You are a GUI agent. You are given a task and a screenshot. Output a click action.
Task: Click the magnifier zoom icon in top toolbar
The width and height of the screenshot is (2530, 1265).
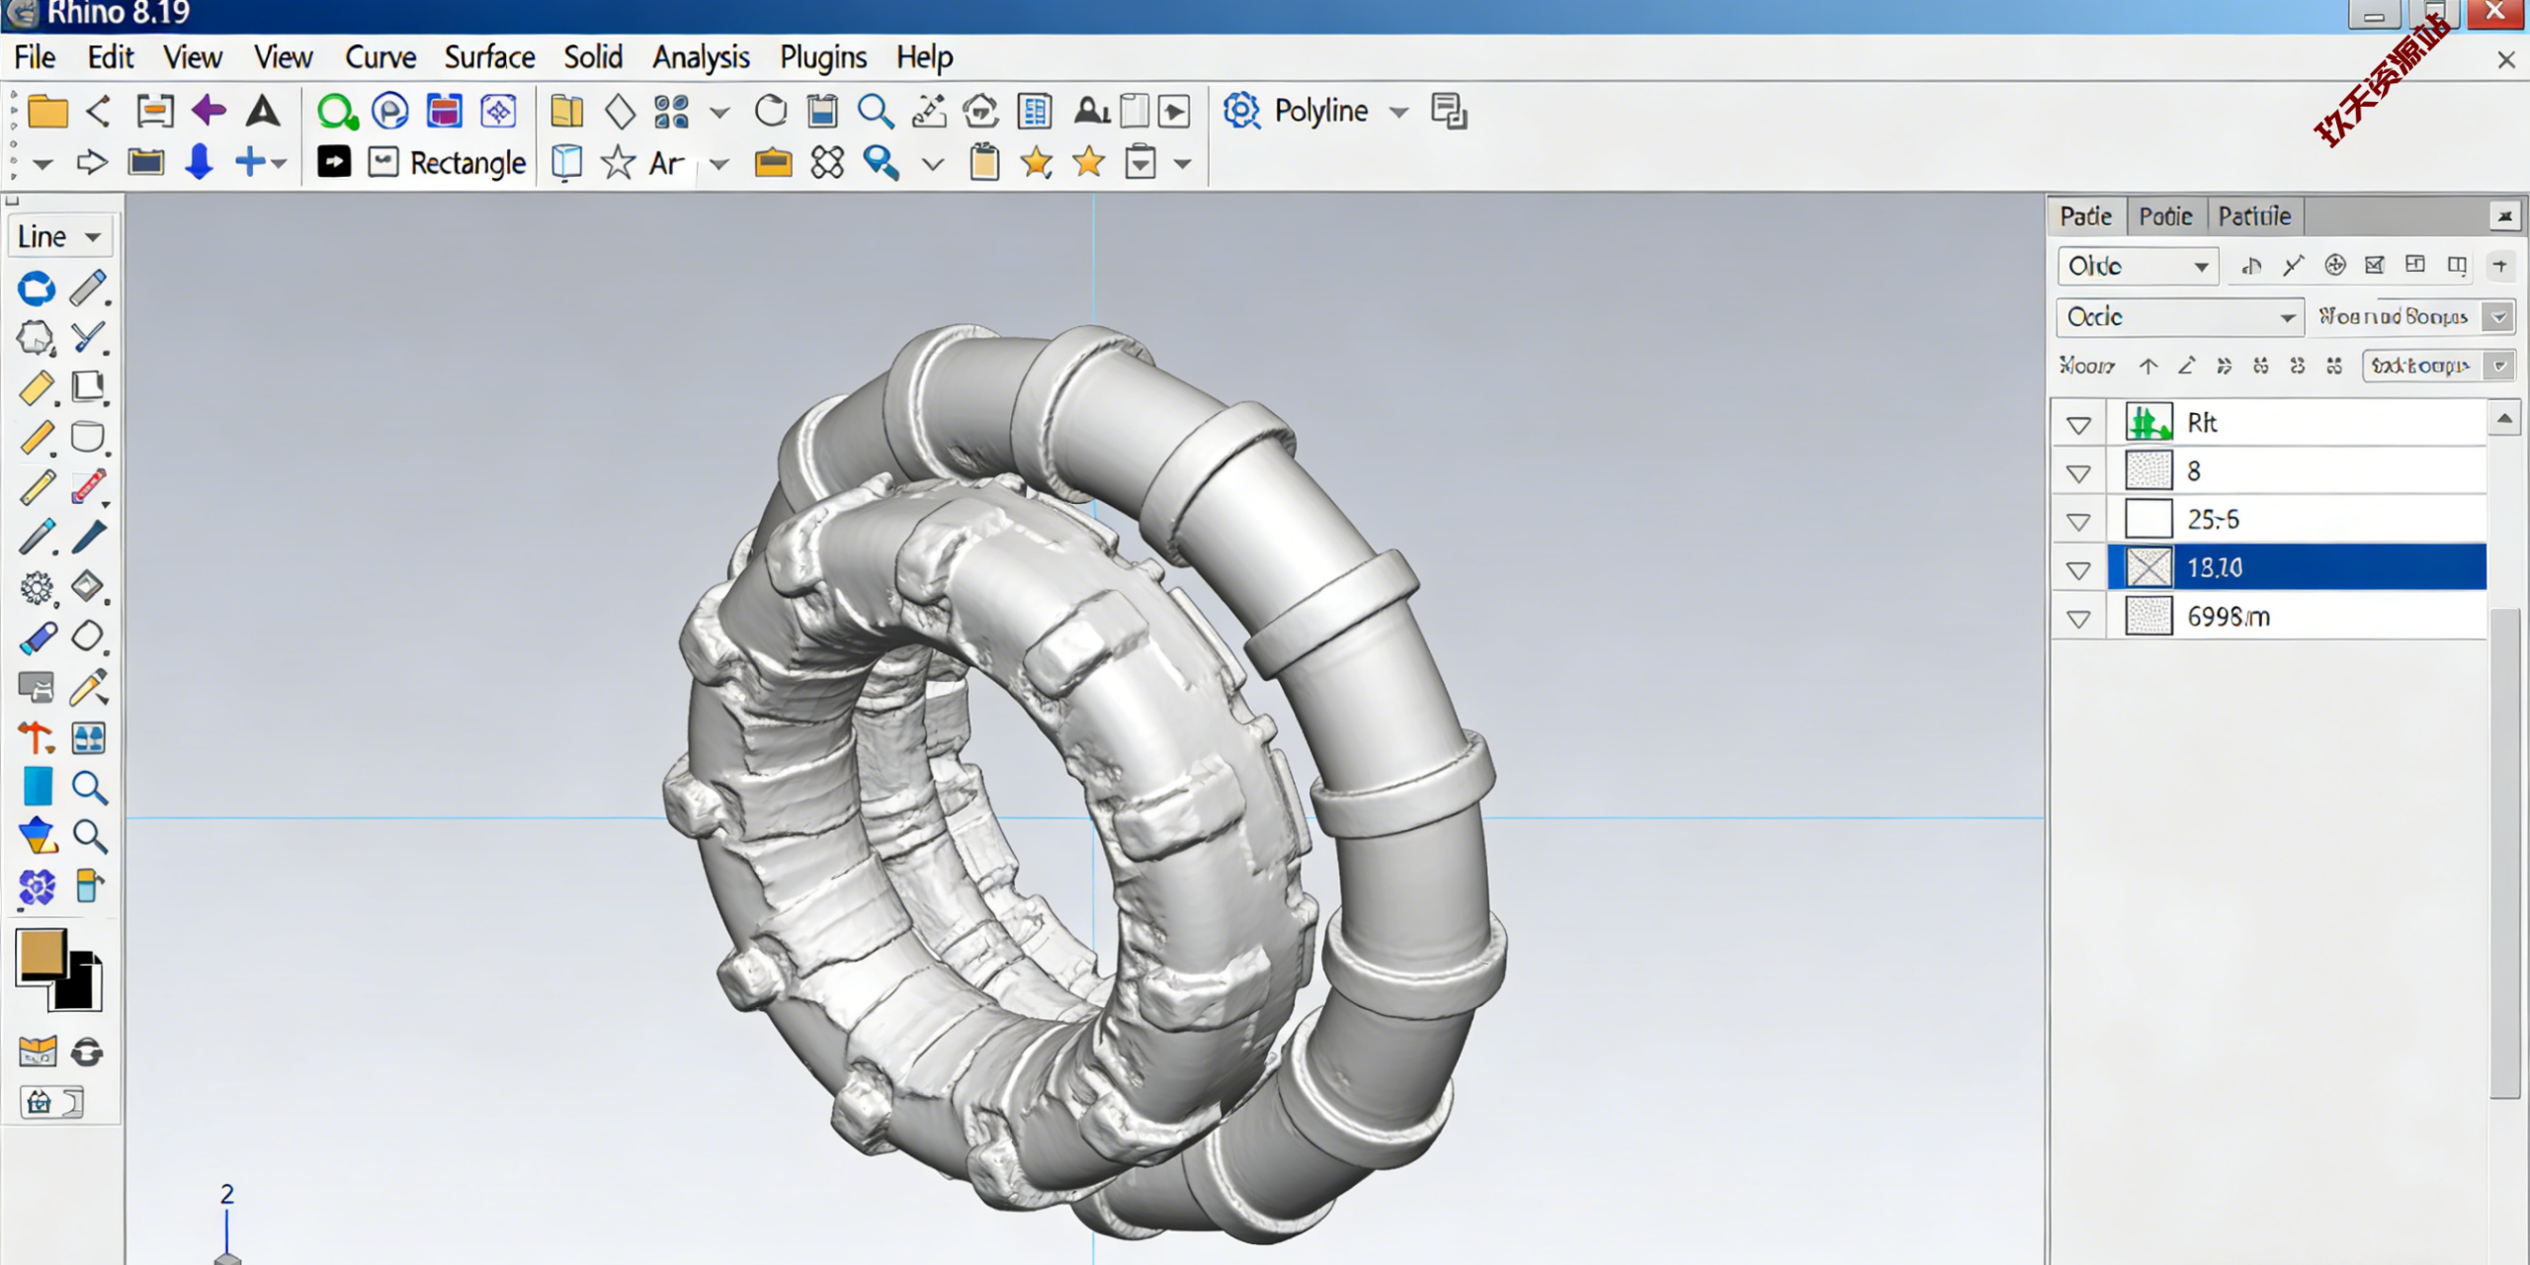(x=876, y=112)
